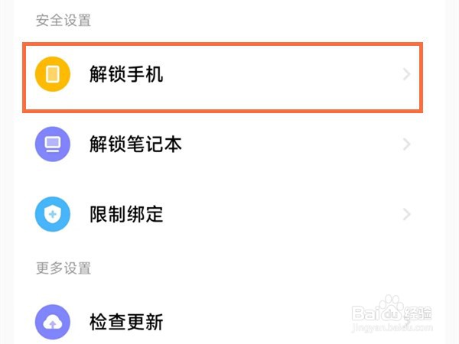Select the 解锁笔记本 text label

(135, 144)
